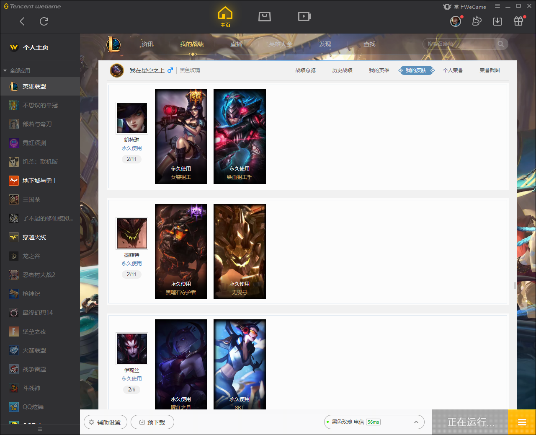The width and height of the screenshot is (536, 435).
Task: Click the summoner avatar beside 我在星空之上
Action: (x=117, y=70)
